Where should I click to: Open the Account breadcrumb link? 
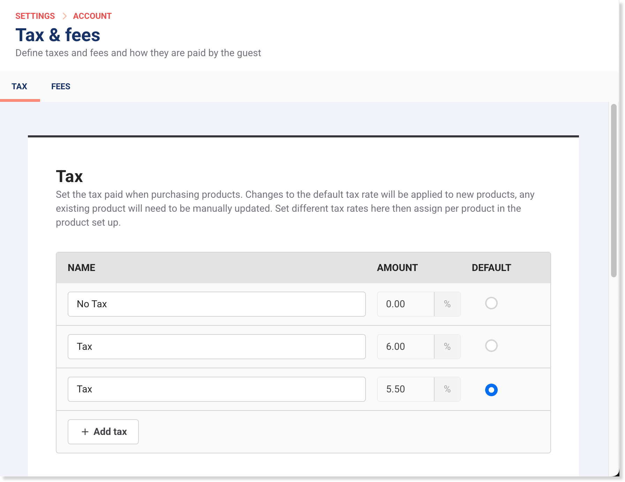92,16
